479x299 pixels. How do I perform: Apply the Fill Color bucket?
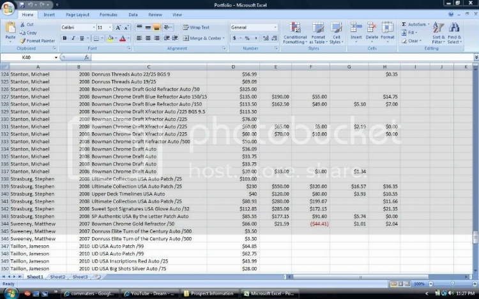click(x=110, y=38)
